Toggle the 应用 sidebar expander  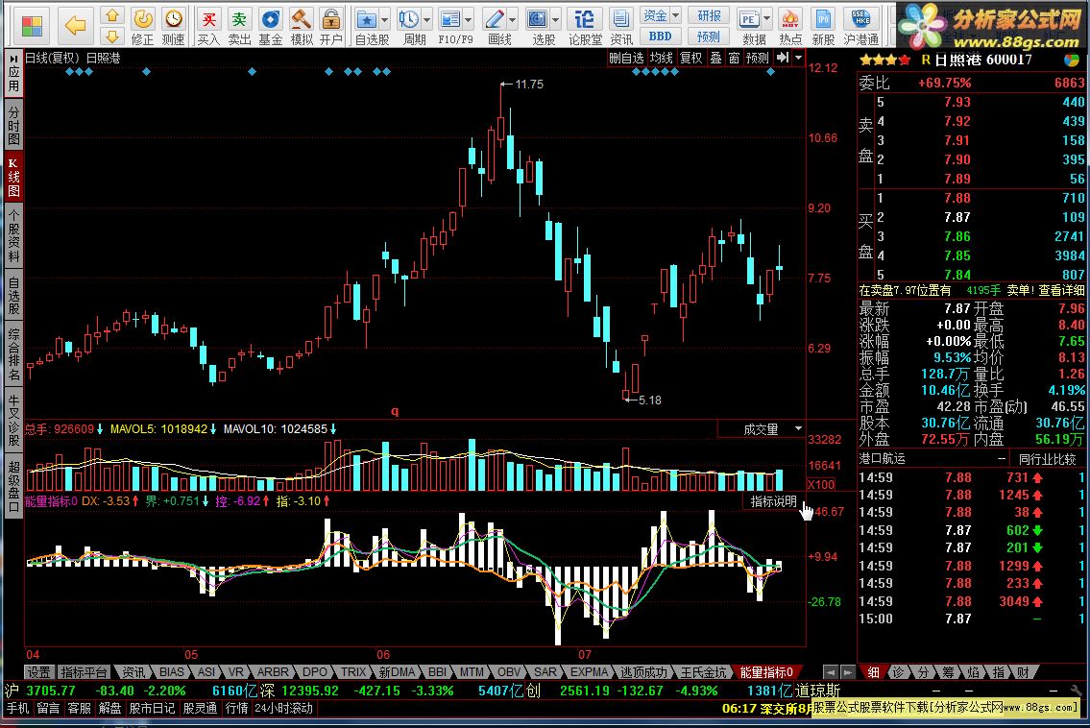(x=13, y=74)
